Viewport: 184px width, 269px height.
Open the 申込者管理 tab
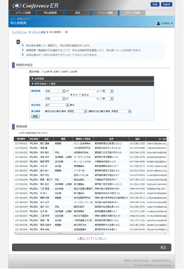[x=50, y=13]
